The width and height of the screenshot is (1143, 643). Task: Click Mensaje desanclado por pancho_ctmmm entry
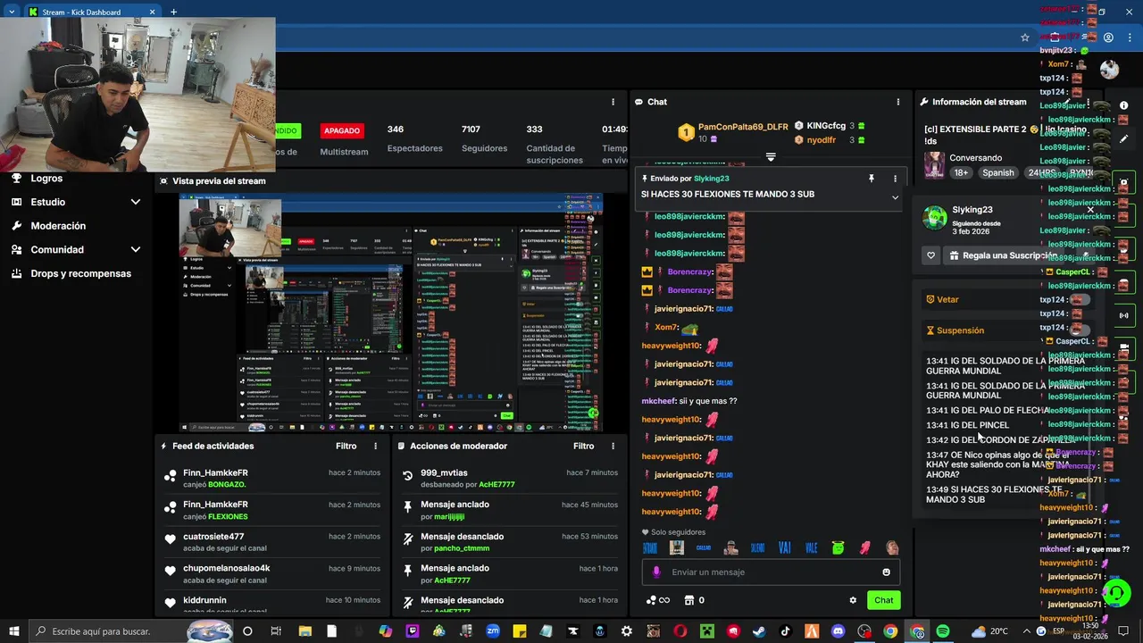click(x=510, y=542)
